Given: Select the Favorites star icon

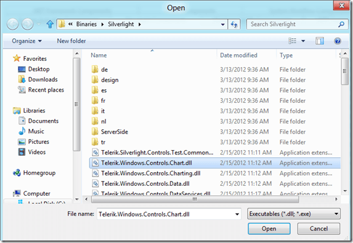Looking at the screenshot, I should coord(17,58).
